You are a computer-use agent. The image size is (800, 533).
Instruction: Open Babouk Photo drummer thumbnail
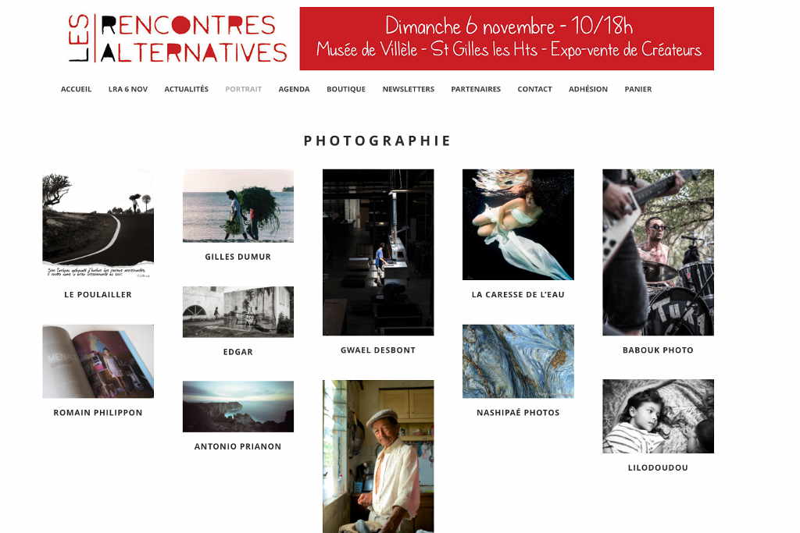click(x=658, y=252)
